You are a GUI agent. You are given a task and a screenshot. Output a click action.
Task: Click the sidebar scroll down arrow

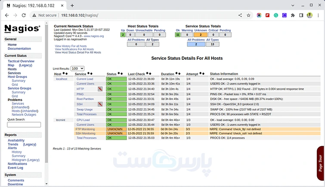point(46,184)
